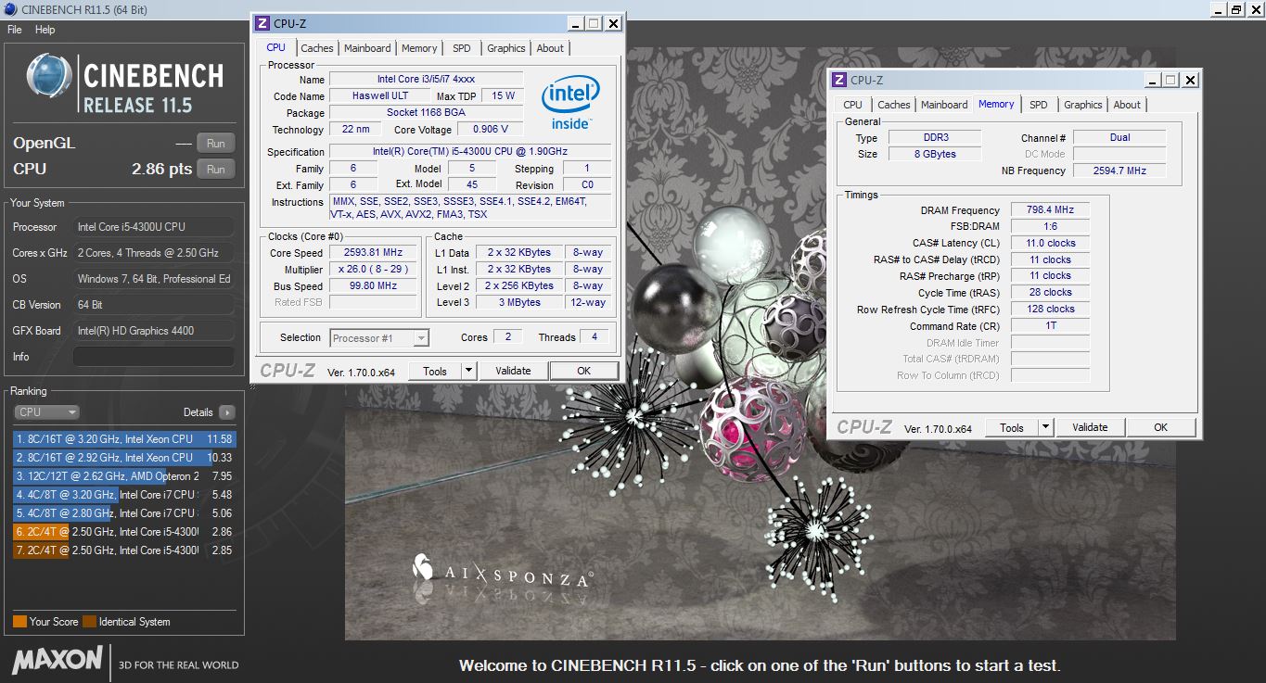1266x683 pixels.
Task: Click the Cinebench sphere logo icon
Action: (x=50, y=77)
